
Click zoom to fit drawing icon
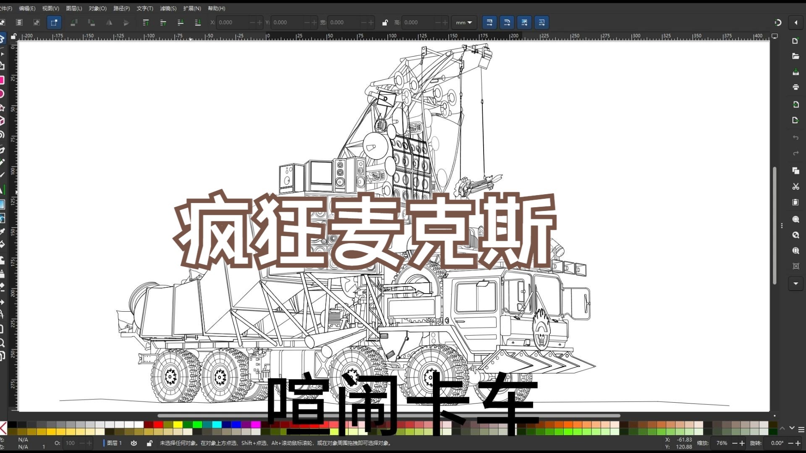coord(796,235)
